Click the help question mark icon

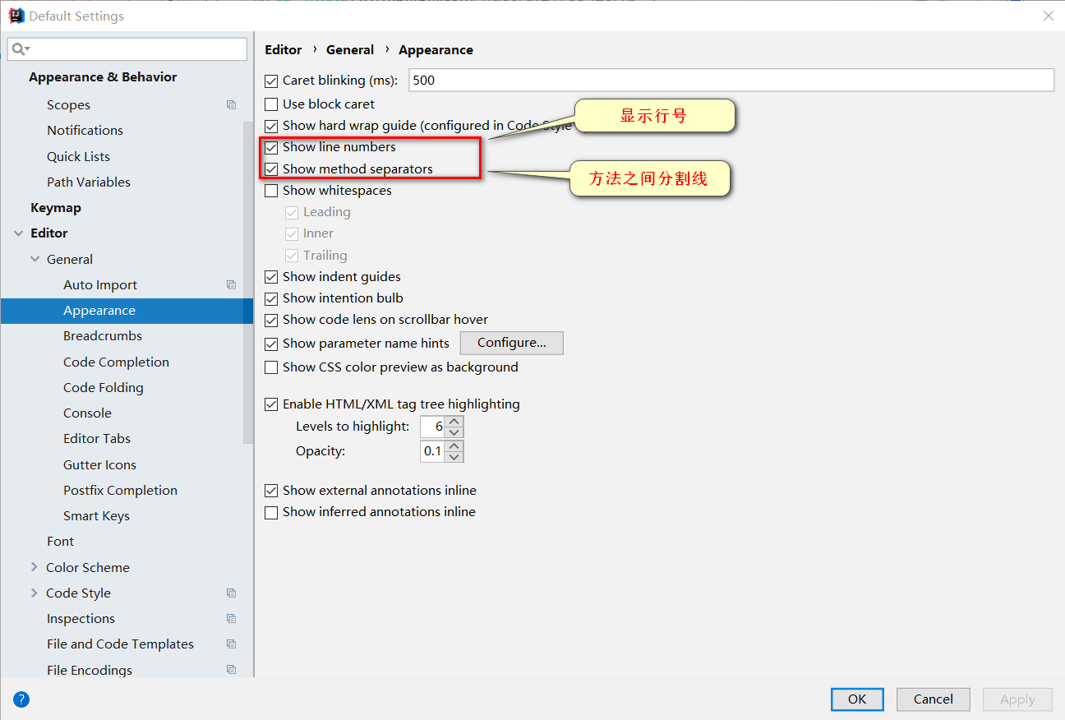(21, 699)
